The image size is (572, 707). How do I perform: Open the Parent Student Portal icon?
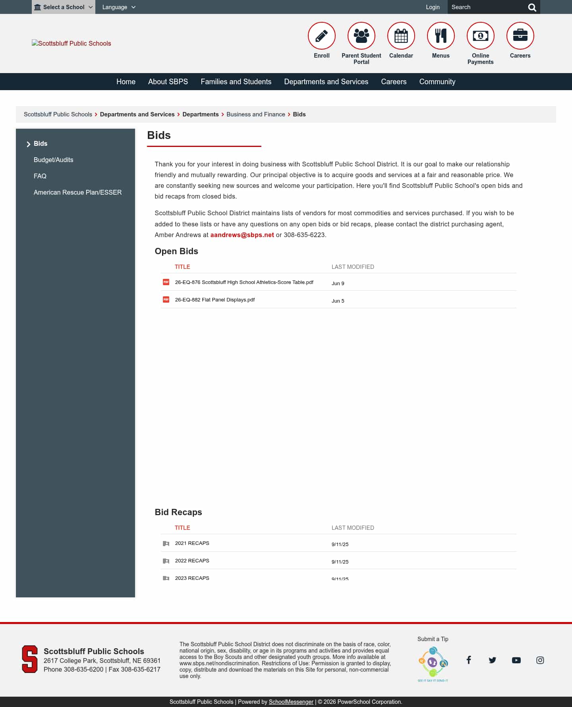pyautogui.click(x=361, y=36)
